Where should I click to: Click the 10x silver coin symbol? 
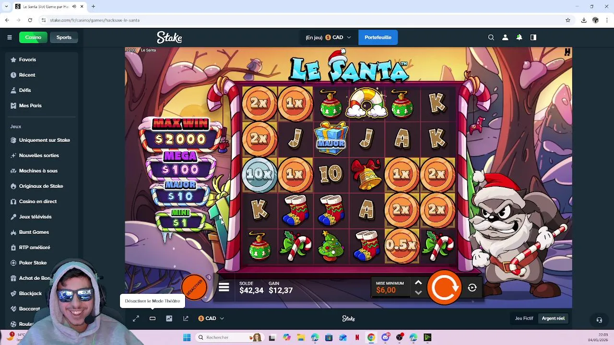tap(260, 174)
